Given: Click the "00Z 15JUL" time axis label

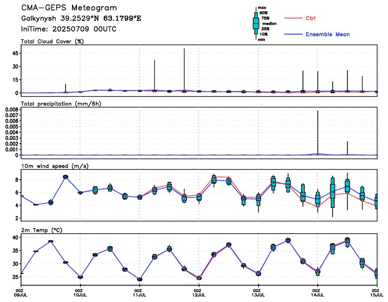Looking at the screenshot, I should coord(377,292).
